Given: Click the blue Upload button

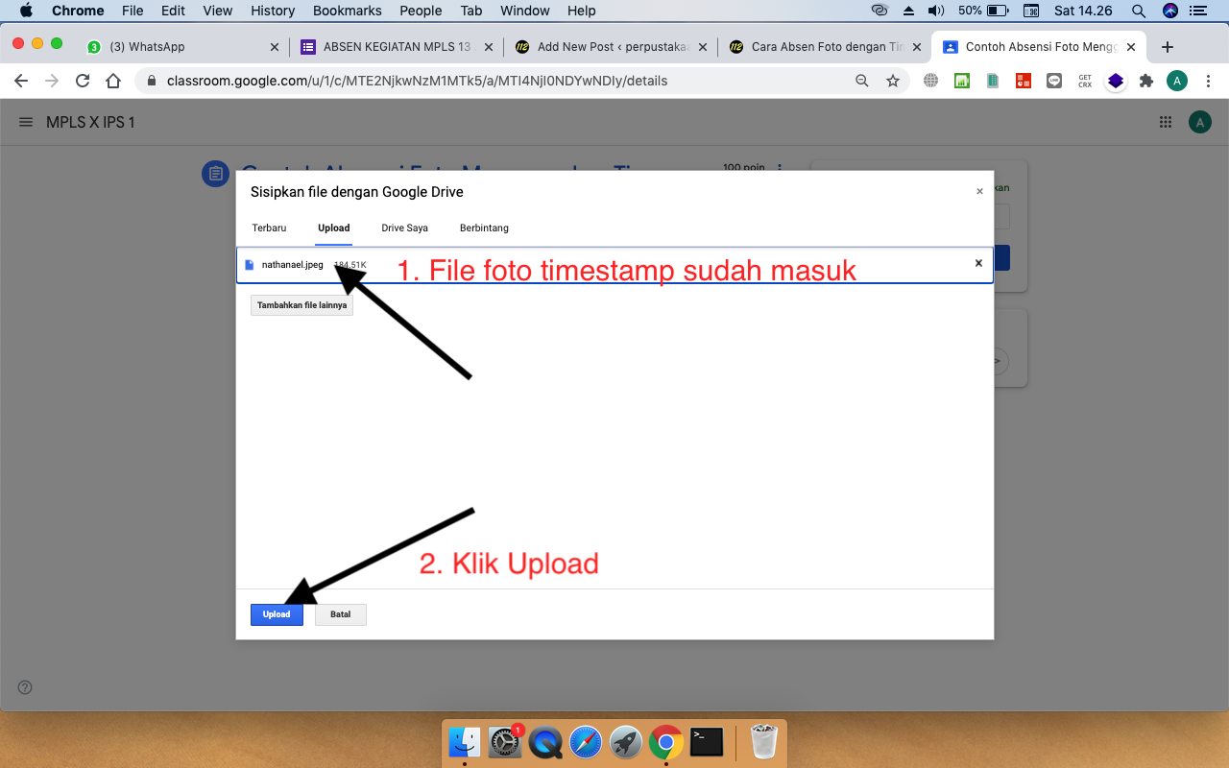Looking at the screenshot, I should coord(277,614).
